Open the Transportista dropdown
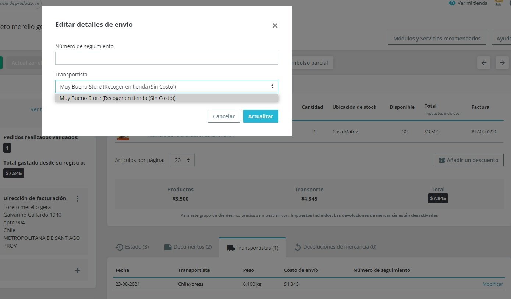511x299 pixels. (167, 86)
